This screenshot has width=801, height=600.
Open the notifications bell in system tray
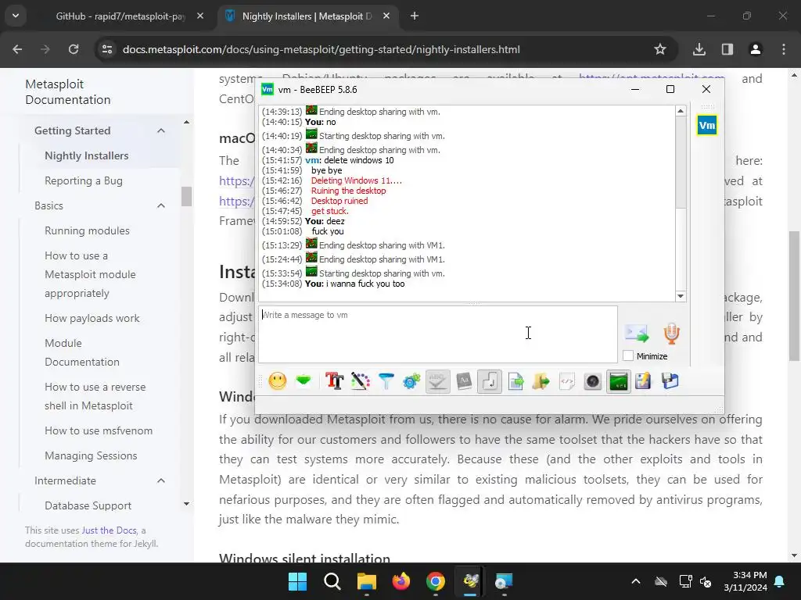coord(780,581)
